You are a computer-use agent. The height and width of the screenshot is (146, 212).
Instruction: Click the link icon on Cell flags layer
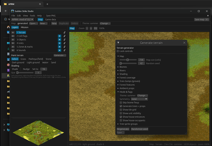[65, 36]
